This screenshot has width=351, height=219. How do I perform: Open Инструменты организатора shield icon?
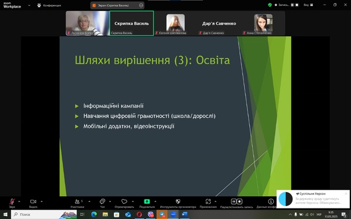(x=178, y=201)
